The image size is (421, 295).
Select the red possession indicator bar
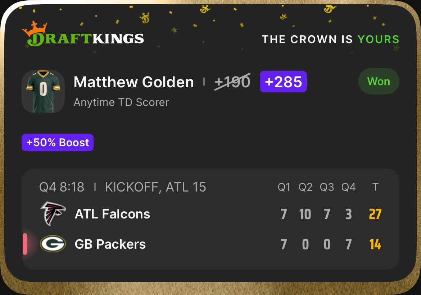pyautogui.click(x=25, y=244)
